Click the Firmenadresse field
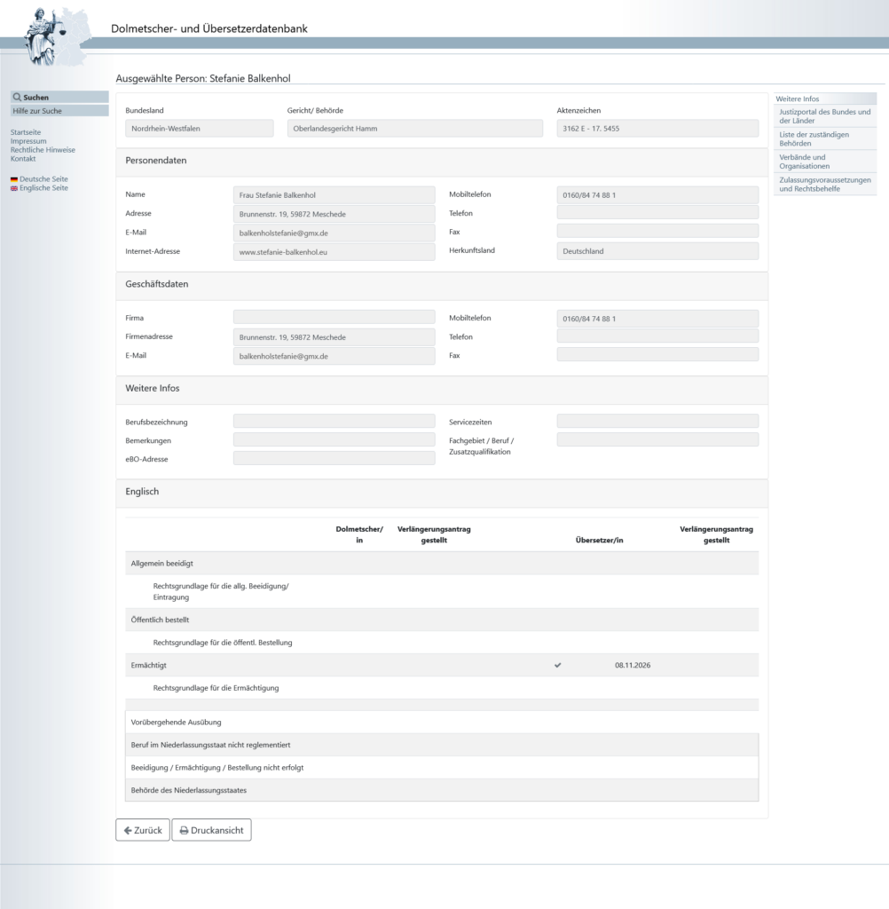Image resolution: width=889 pixels, height=909 pixels. [334, 336]
